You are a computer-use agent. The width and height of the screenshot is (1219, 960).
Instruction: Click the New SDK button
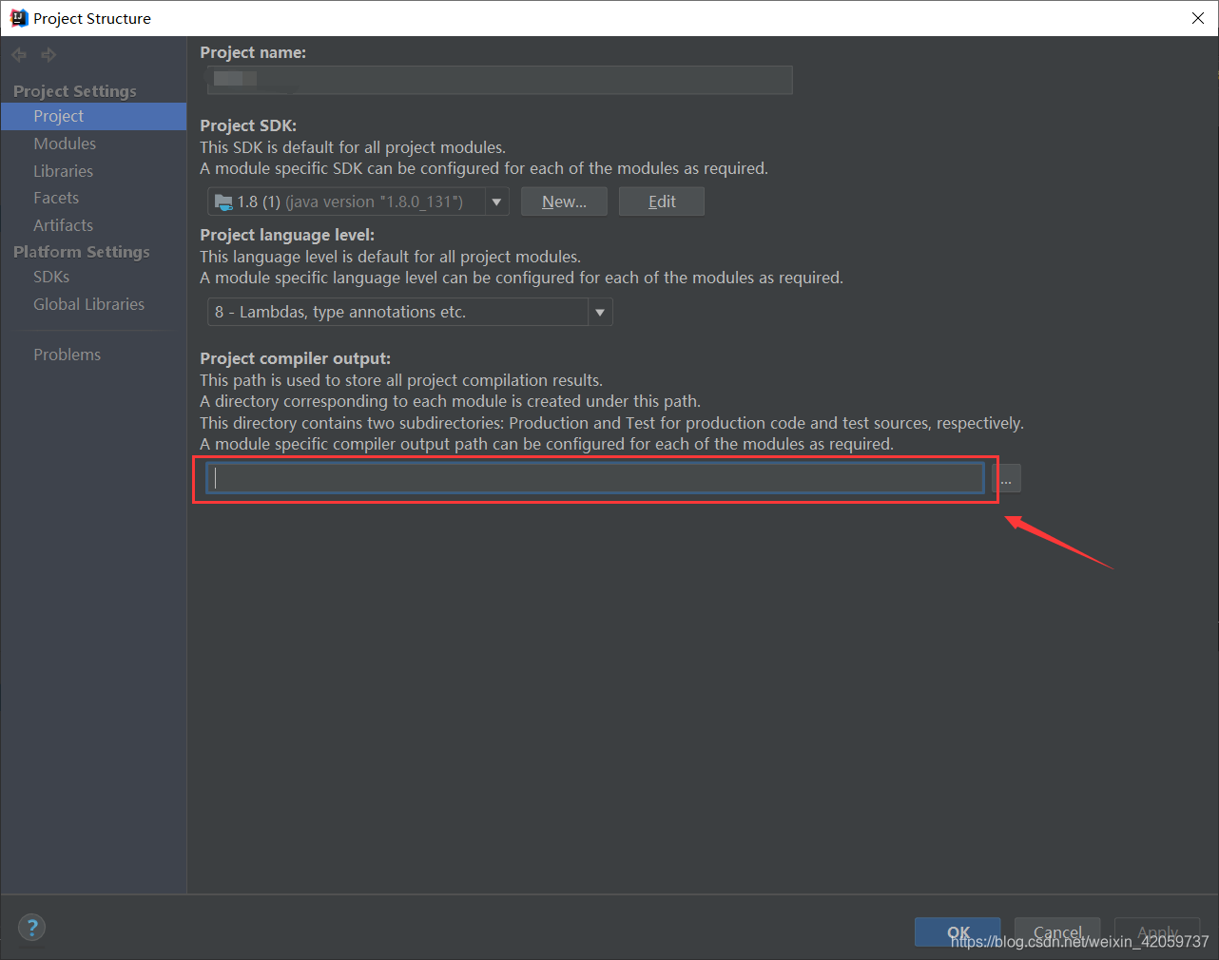564,201
